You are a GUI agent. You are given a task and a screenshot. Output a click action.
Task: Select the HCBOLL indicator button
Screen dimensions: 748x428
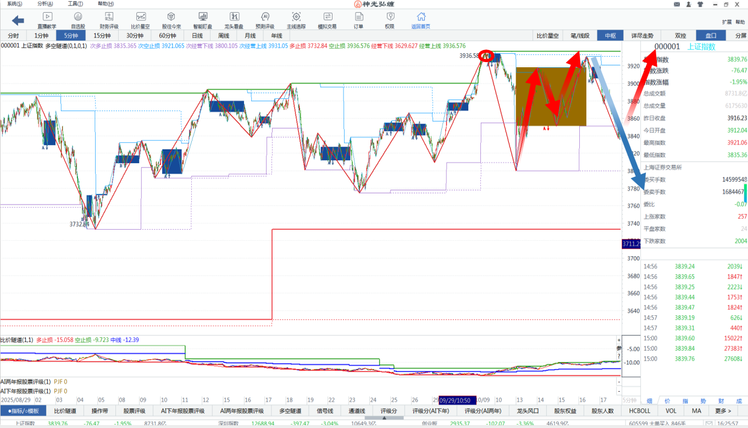pos(640,411)
